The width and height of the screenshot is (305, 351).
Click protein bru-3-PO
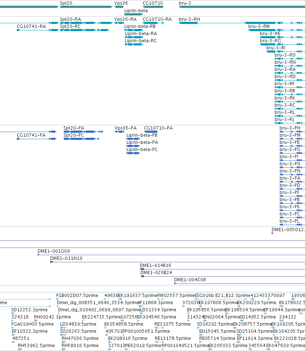[292, 167]
